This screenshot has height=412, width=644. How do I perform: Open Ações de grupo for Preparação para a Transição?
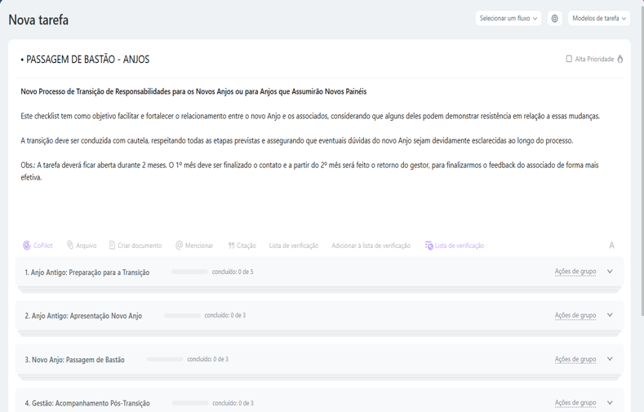point(575,272)
